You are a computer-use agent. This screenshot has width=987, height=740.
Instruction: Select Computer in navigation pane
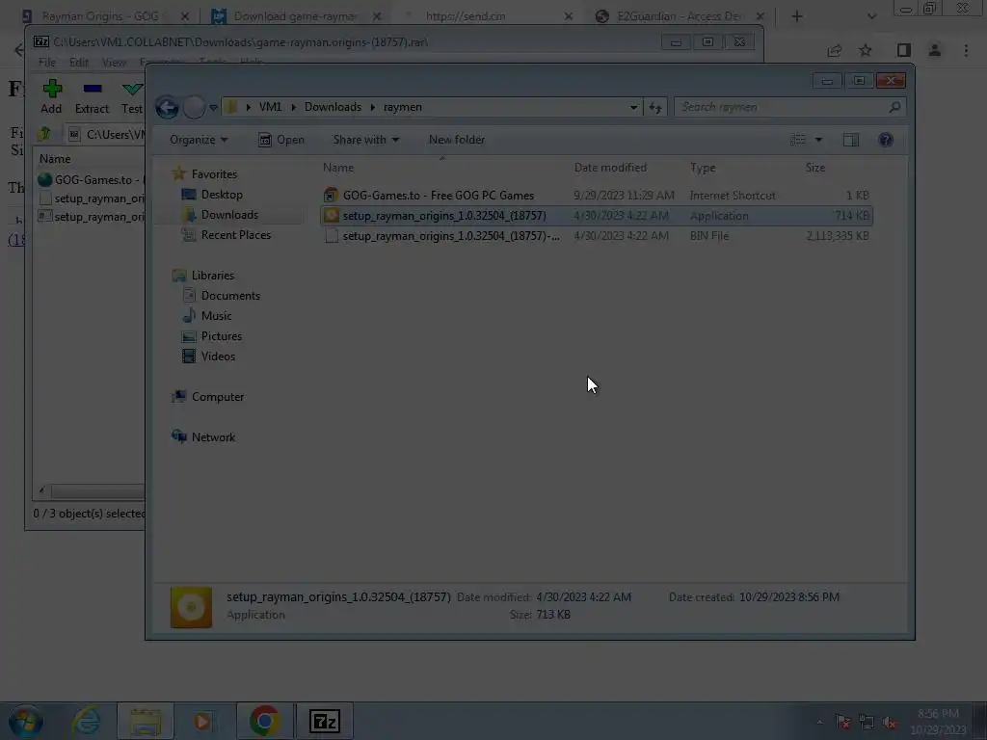coord(208,396)
